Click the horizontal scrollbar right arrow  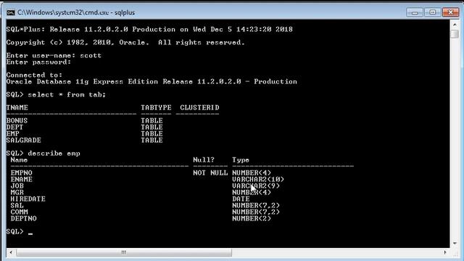pyautogui.click(x=444, y=252)
